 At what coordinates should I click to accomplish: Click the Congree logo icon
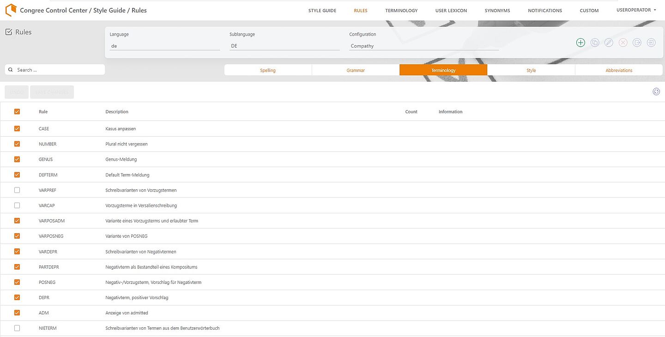coord(11,10)
